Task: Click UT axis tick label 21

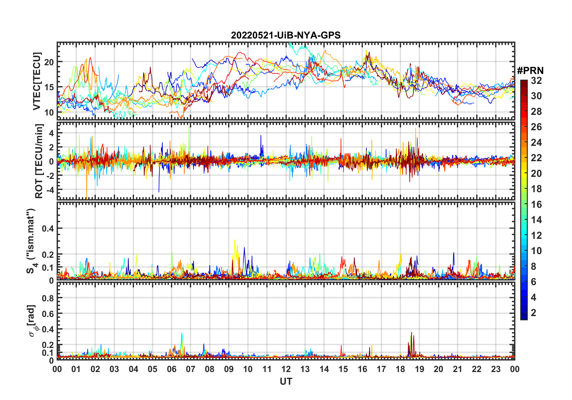Action: click(457, 369)
